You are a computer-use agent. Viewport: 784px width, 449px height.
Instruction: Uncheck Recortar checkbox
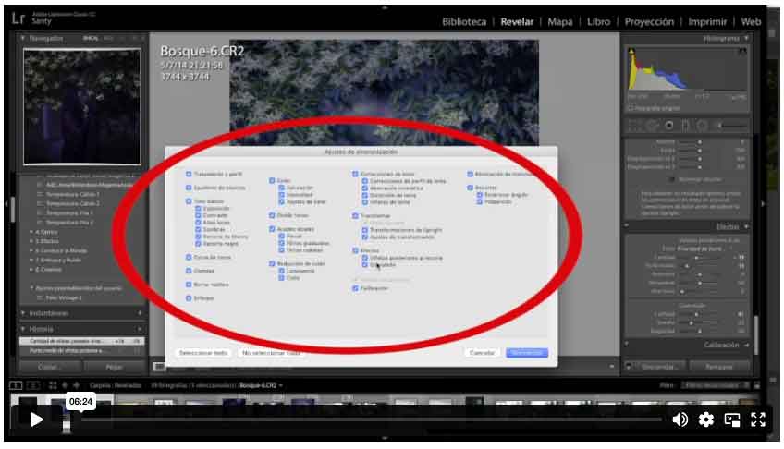click(x=470, y=188)
